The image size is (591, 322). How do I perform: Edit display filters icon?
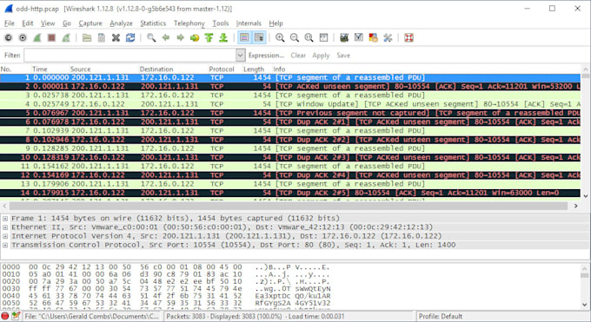358,37
